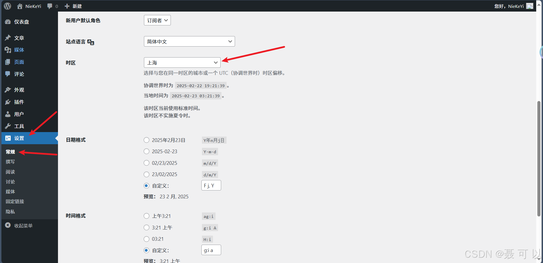This screenshot has height=263, width=543.
Task: Select the 3:21 上午 time format
Action: 146,227
